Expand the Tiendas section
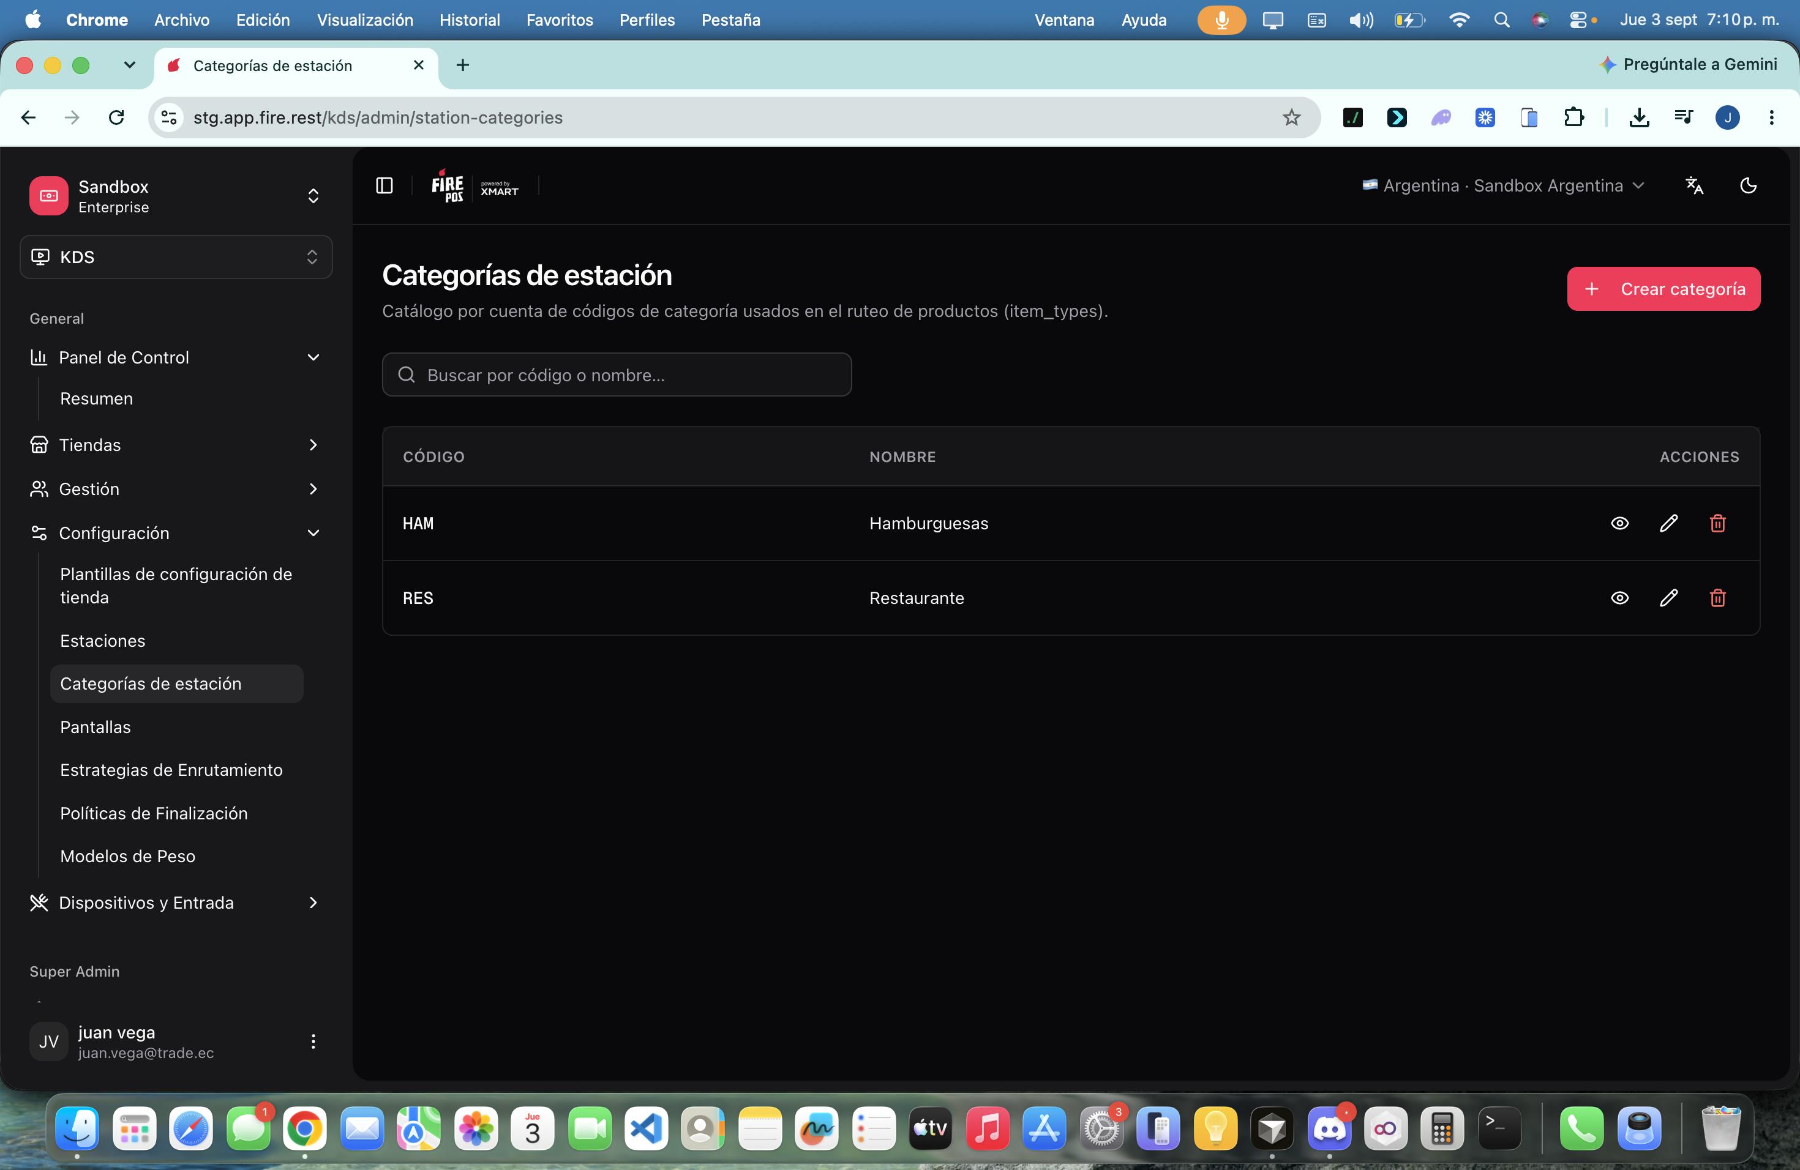The height and width of the screenshot is (1170, 1800). click(176, 444)
